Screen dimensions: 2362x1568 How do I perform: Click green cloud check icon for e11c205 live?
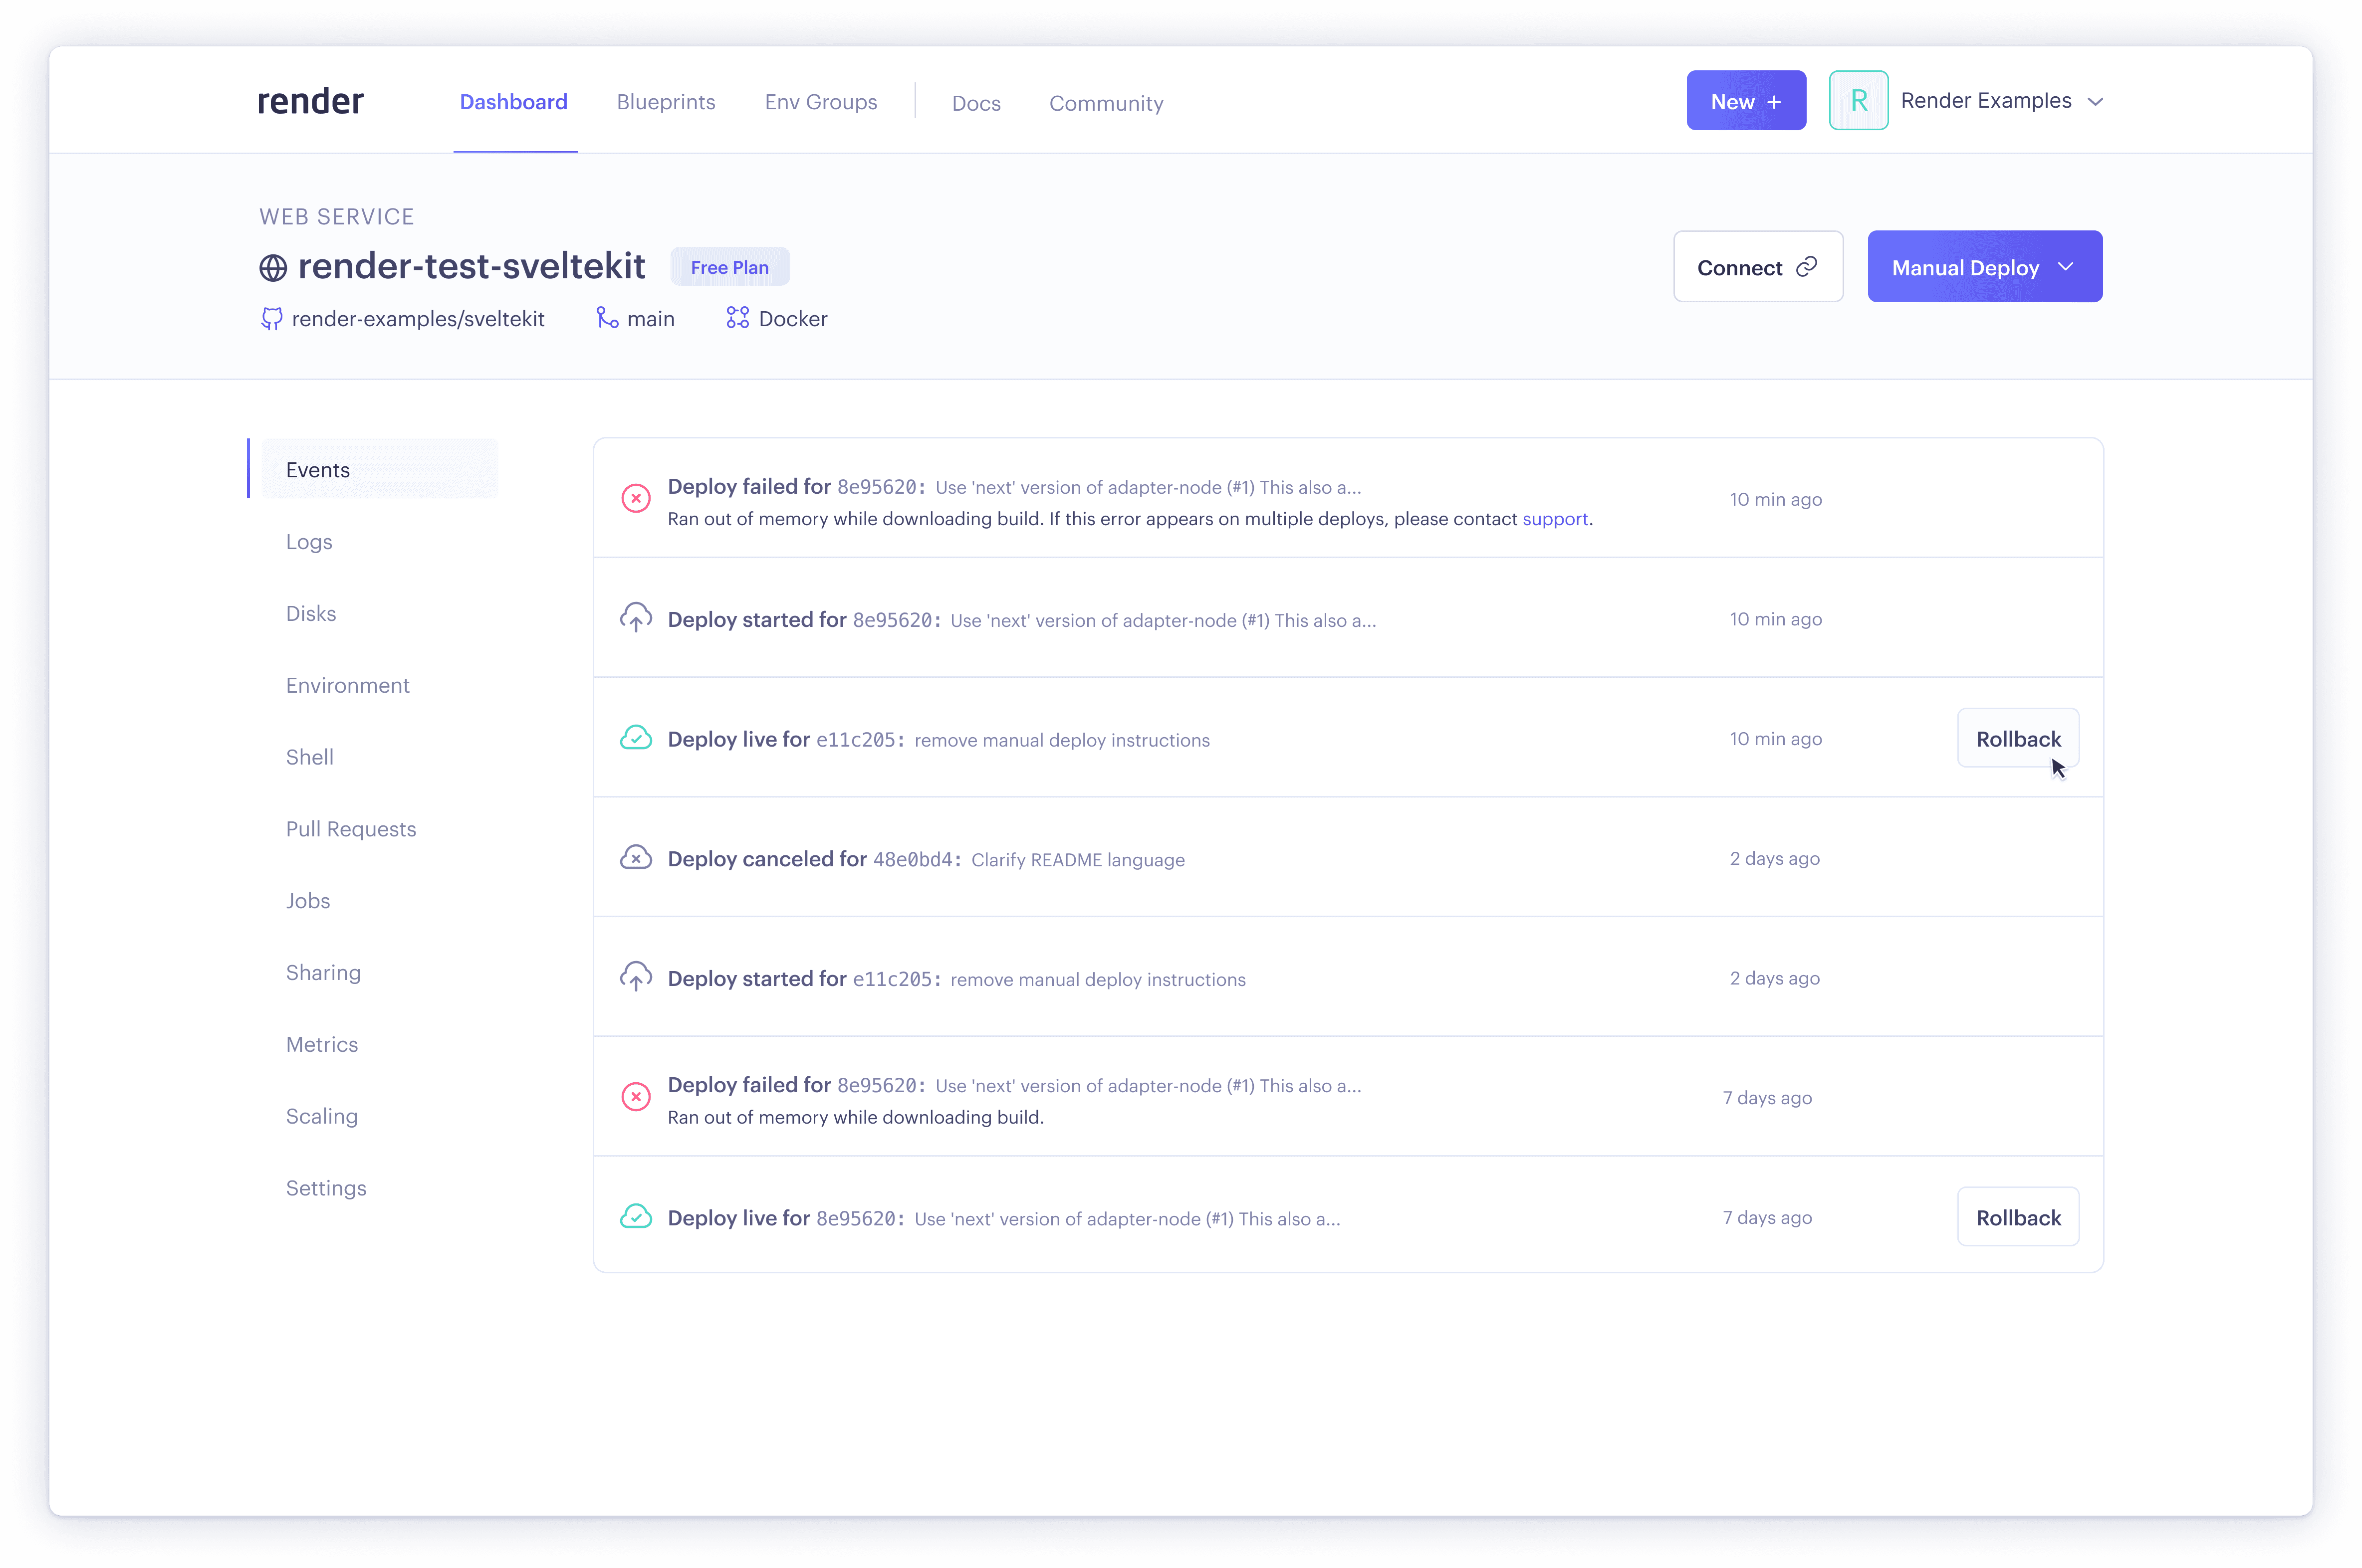[635, 738]
